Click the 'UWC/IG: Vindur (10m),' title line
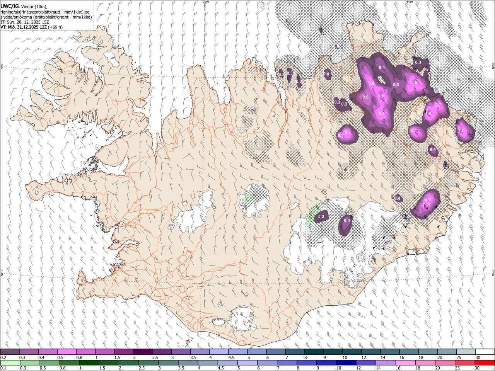Image resolution: width=495 pixels, height=371 pixels. pos(24,6)
